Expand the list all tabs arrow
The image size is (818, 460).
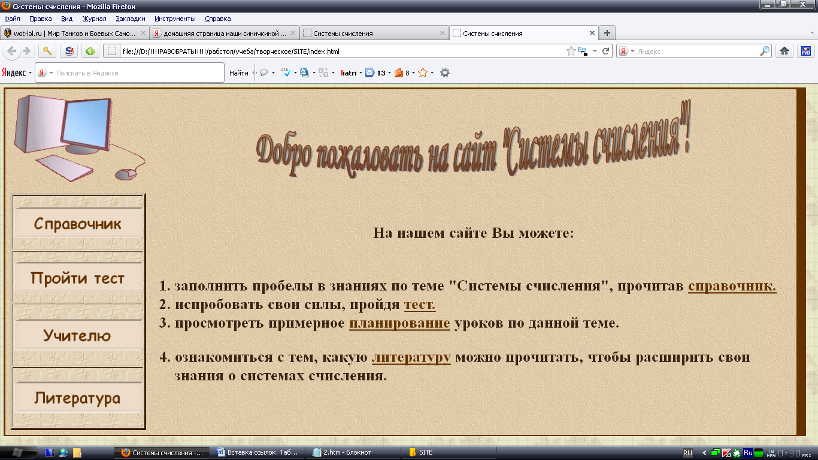(x=811, y=34)
